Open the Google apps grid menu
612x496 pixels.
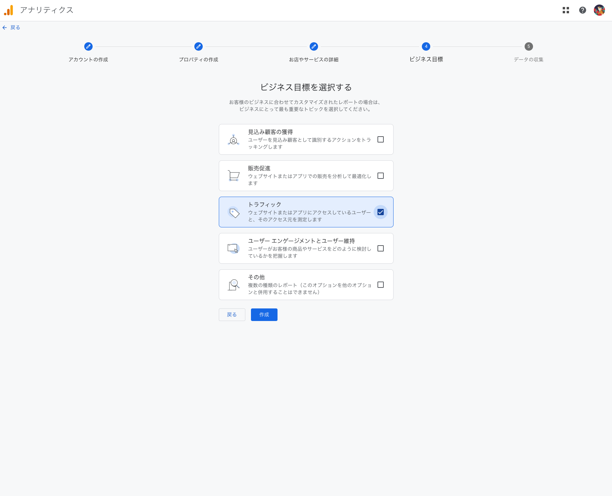pyautogui.click(x=566, y=10)
